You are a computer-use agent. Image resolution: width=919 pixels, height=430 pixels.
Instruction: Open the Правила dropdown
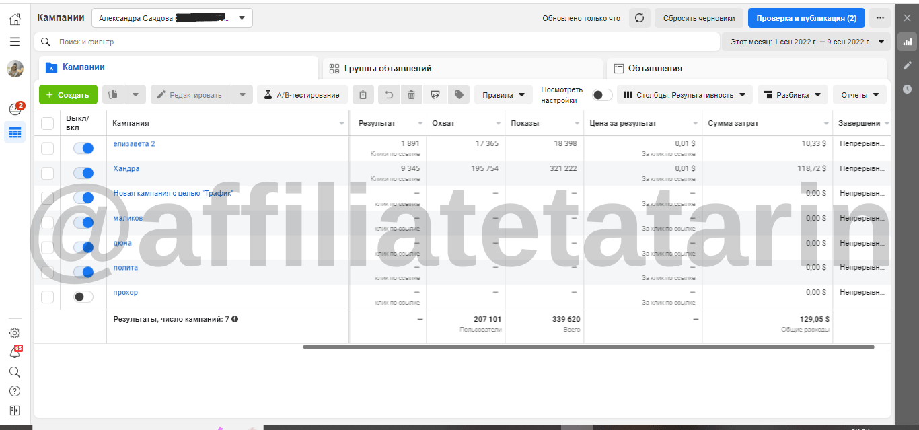[503, 95]
